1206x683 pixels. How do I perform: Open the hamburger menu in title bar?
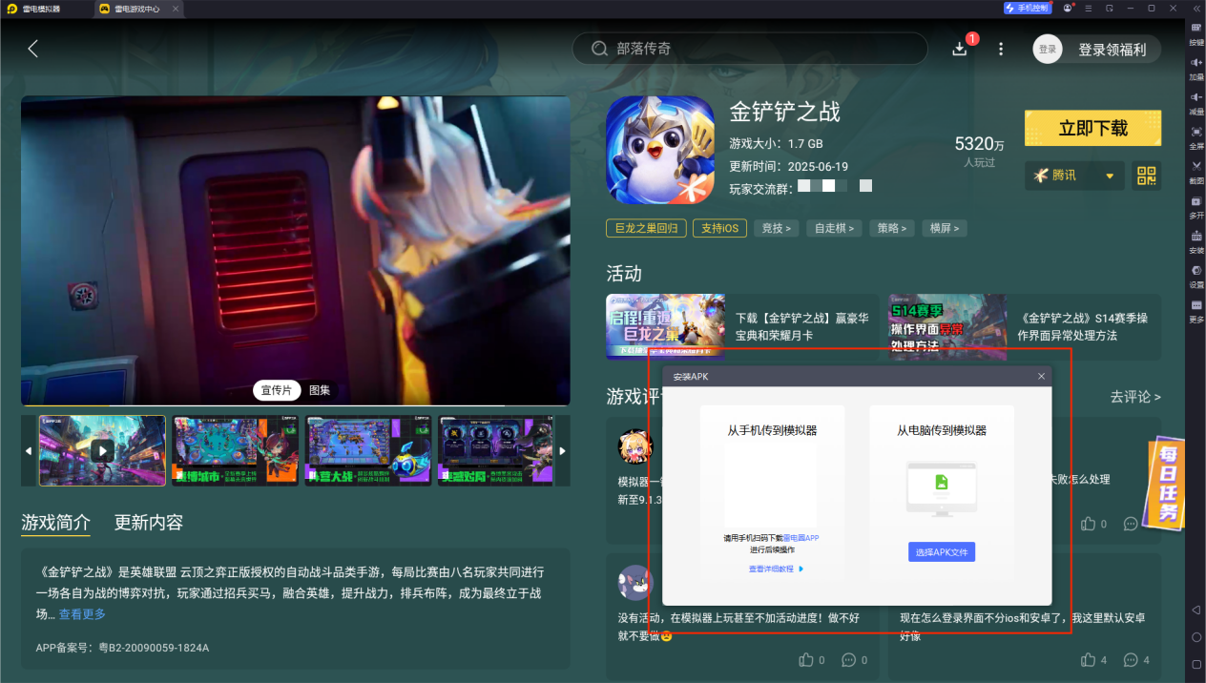(x=1089, y=8)
